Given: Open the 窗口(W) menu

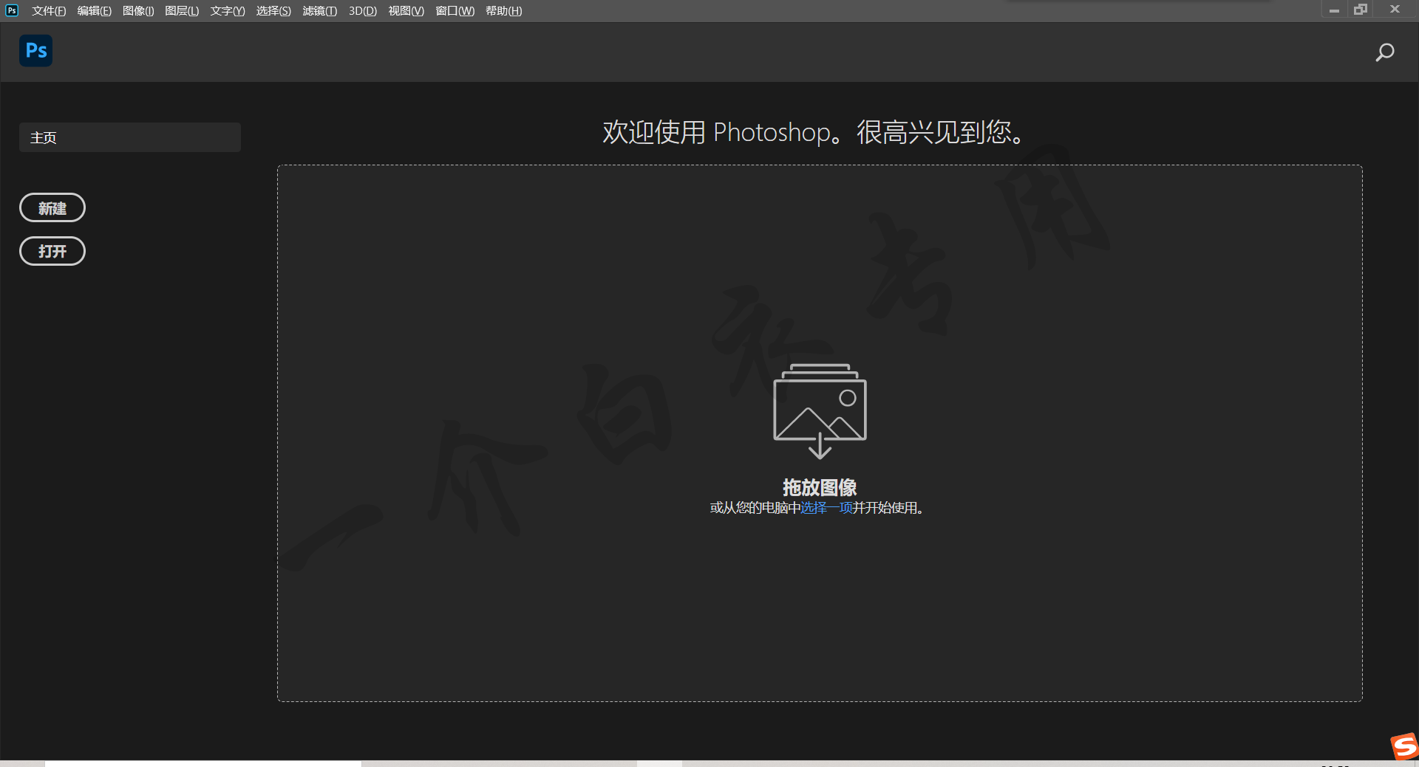Looking at the screenshot, I should (455, 11).
